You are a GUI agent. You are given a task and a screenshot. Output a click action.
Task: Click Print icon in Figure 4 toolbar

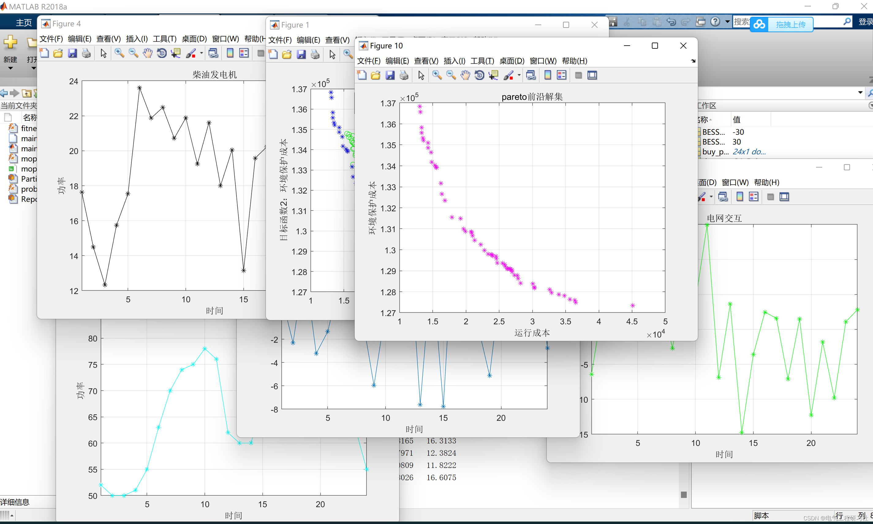coord(86,53)
